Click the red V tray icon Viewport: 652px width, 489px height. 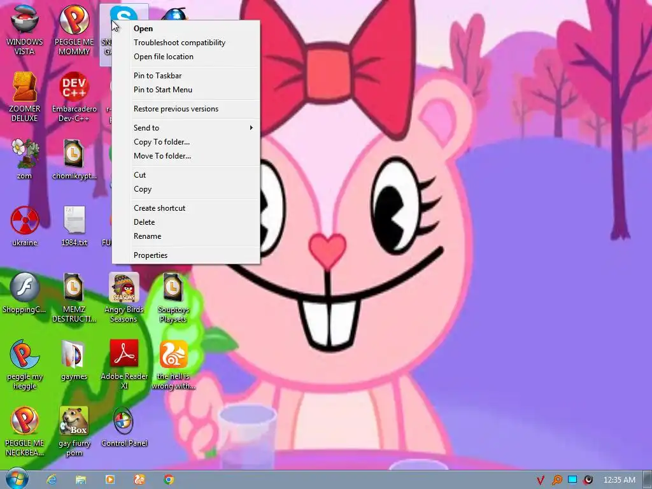pyautogui.click(x=541, y=480)
